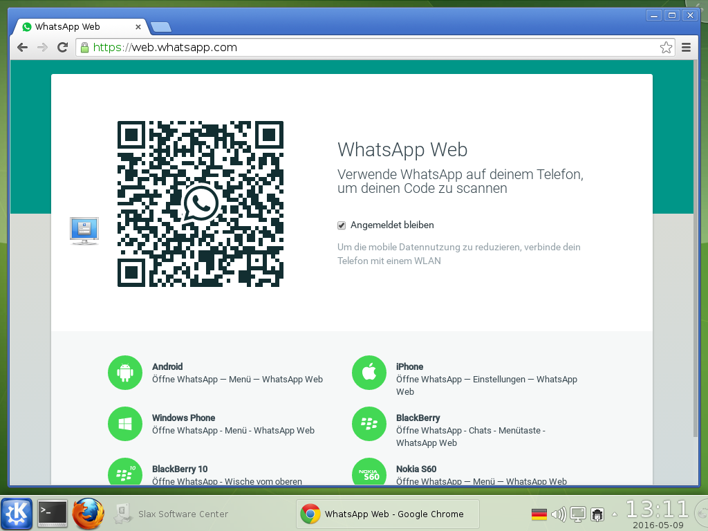Click the green Android robot icon
This screenshot has width=708, height=531.
point(125,373)
